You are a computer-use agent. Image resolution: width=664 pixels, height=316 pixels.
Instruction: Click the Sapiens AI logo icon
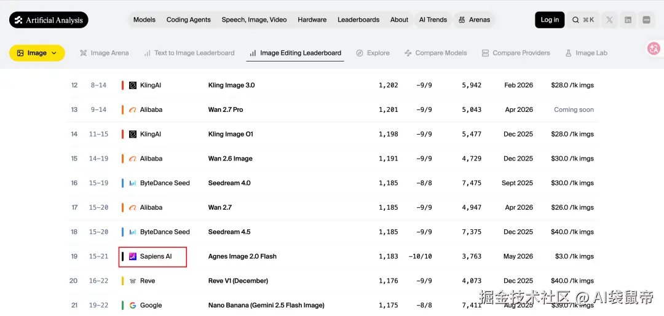[133, 256]
